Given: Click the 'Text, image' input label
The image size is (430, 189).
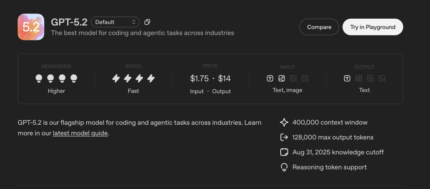Looking at the screenshot, I should pyautogui.click(x=287, y=90).
